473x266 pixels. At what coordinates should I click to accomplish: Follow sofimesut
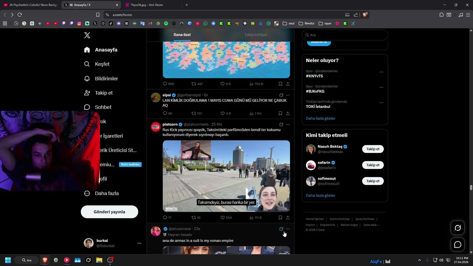click(373, 181)
